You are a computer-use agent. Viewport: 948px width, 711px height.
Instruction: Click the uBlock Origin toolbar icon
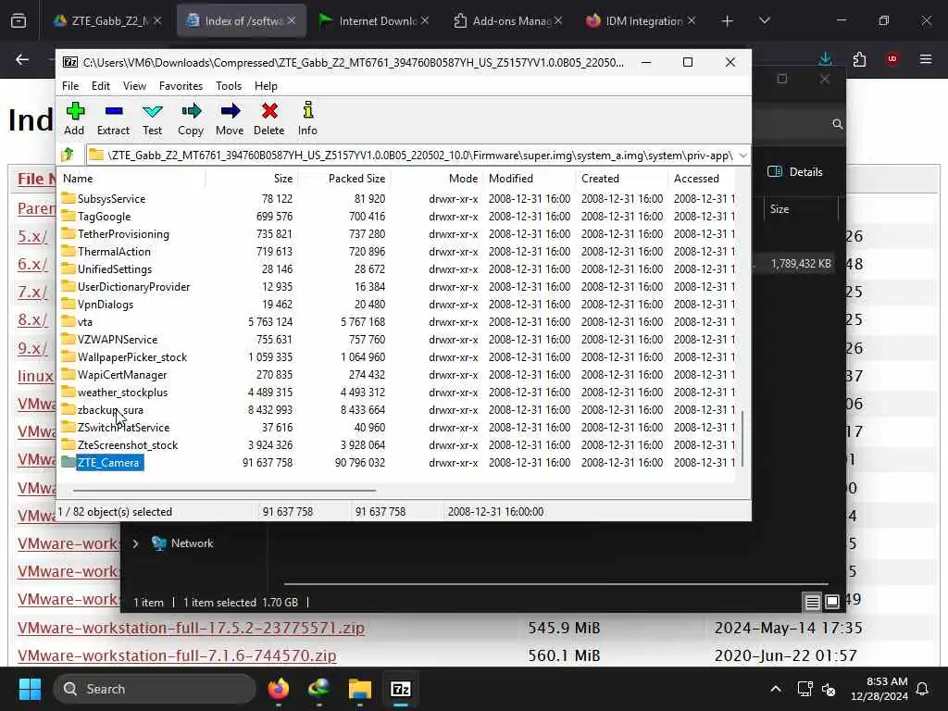892,59
